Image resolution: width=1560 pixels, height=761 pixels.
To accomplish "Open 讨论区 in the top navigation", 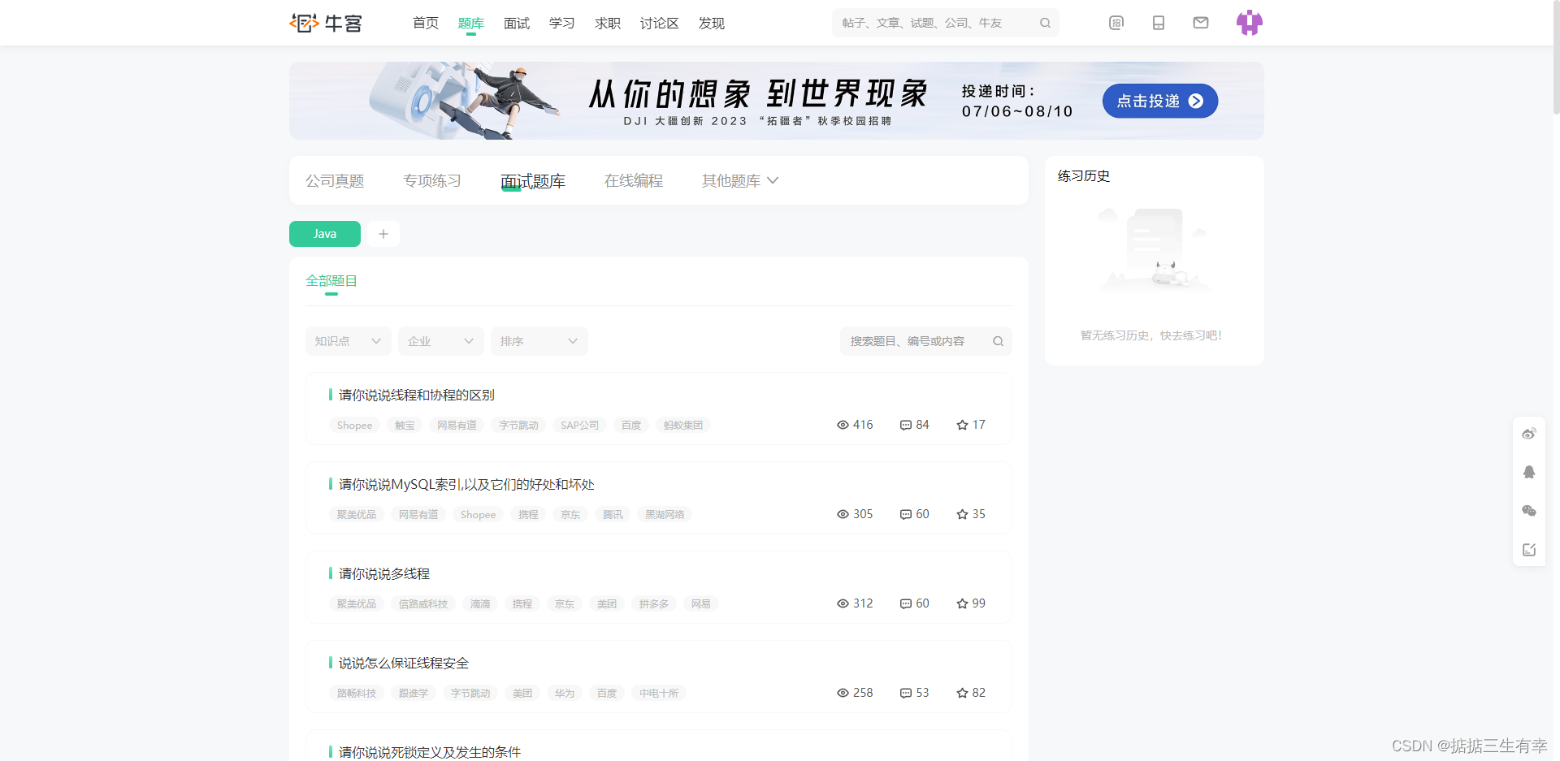I will point(660,23).
